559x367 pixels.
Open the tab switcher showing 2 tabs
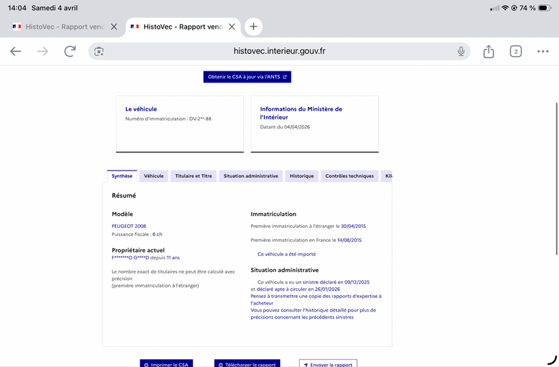[x=516, y=51]
